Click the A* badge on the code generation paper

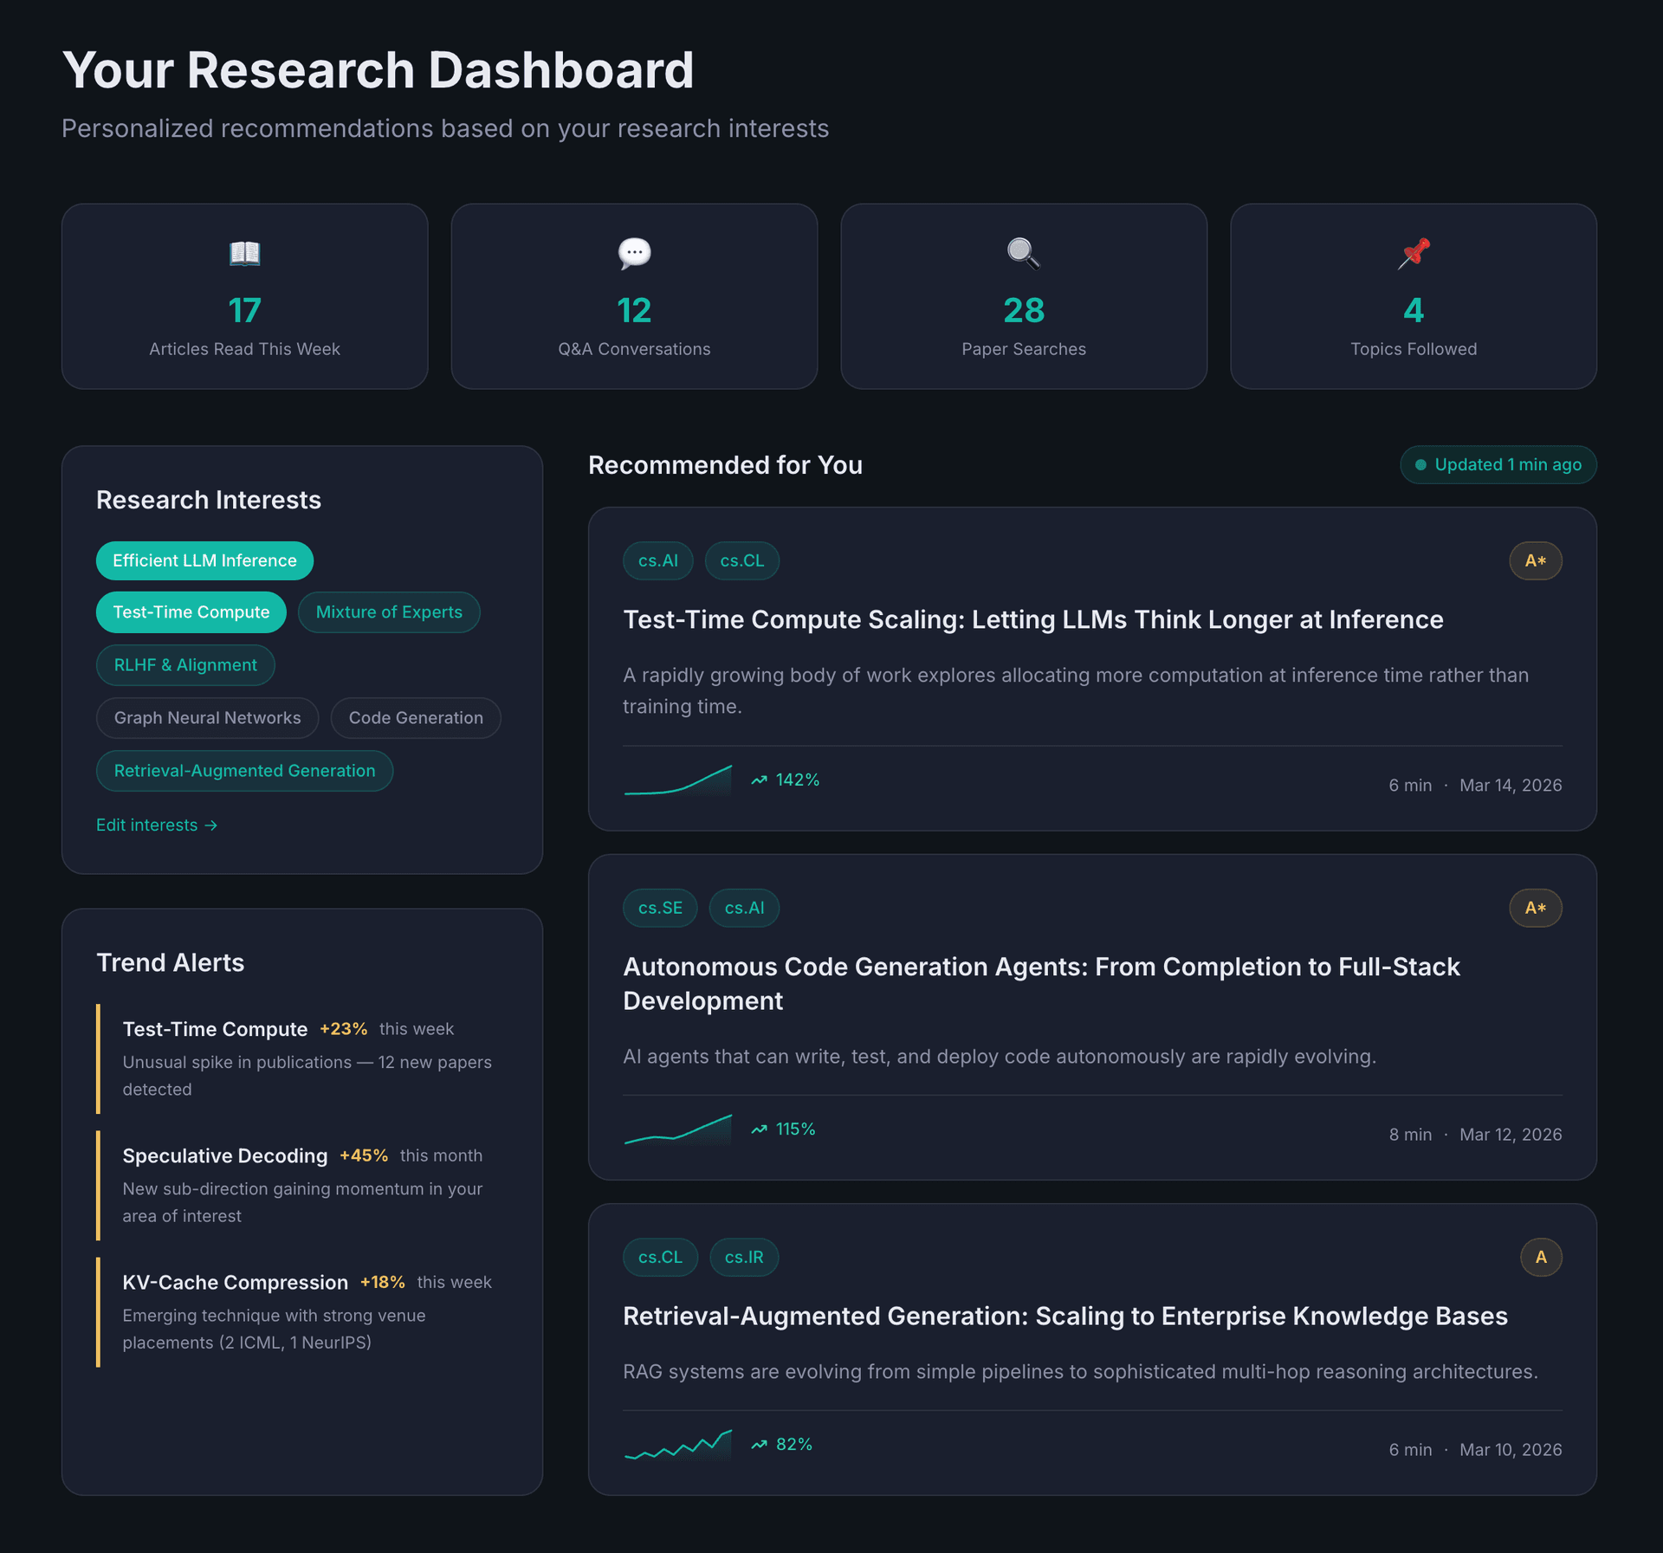pos(1536,908)
